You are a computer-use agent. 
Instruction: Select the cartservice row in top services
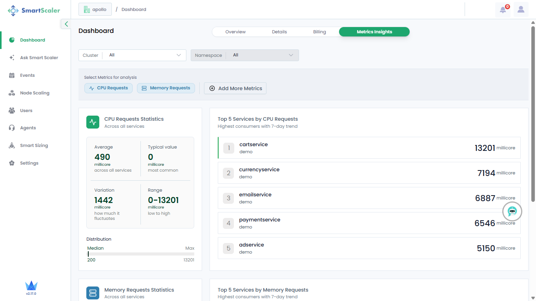pos(369,148)
